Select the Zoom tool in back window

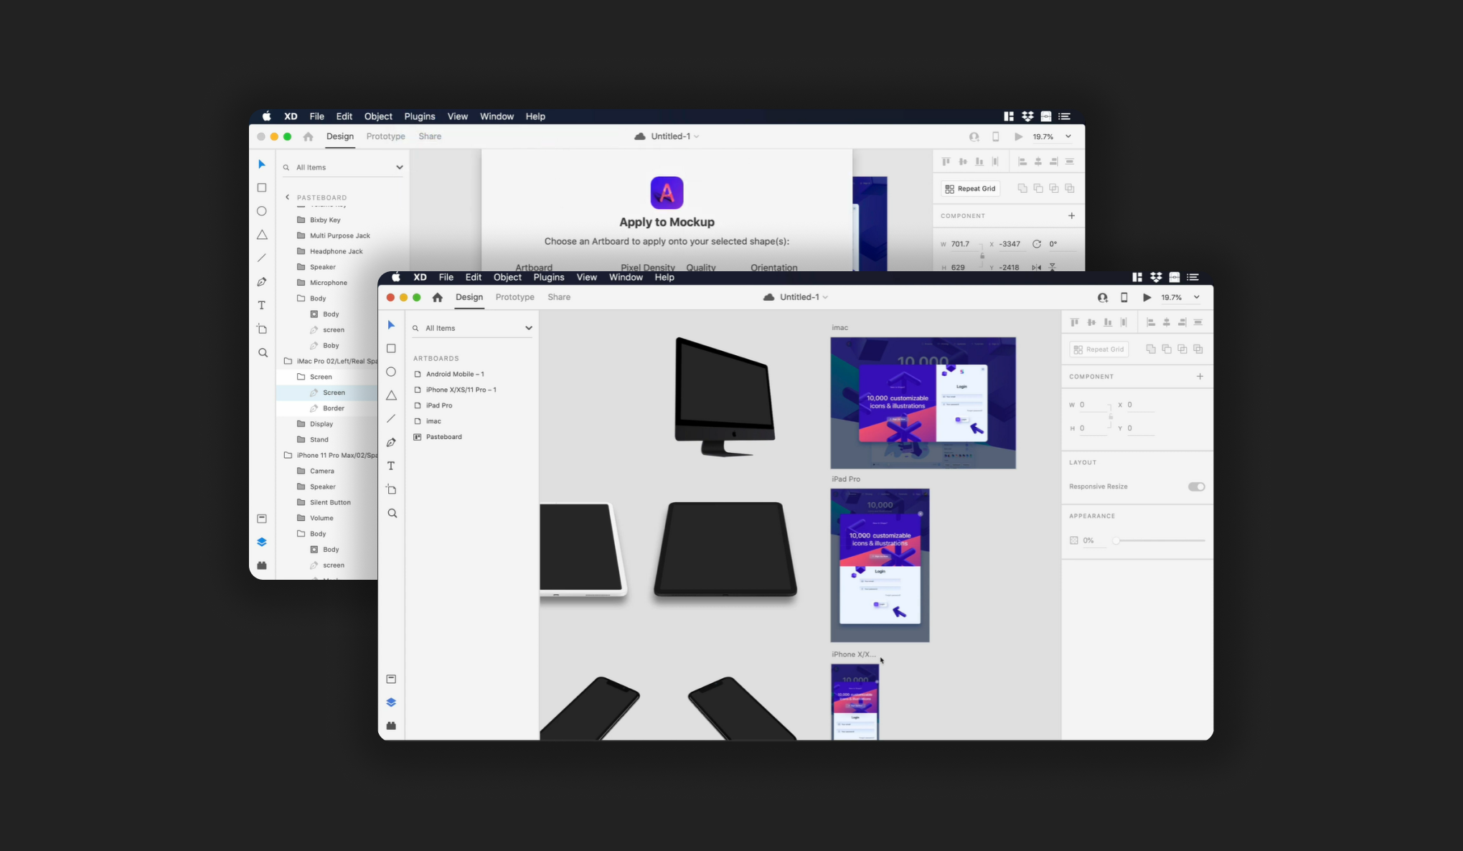click(263, 352)
